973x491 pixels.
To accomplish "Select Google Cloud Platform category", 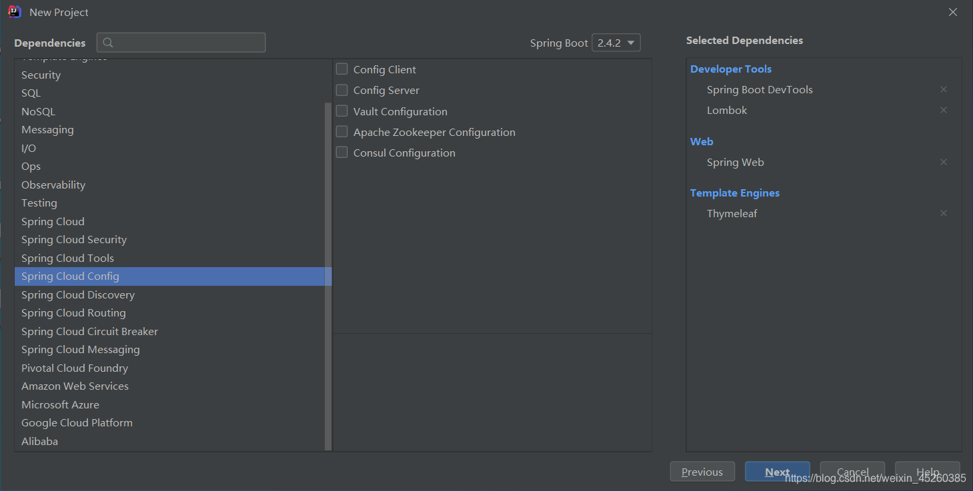I will (x=169, y=423).
